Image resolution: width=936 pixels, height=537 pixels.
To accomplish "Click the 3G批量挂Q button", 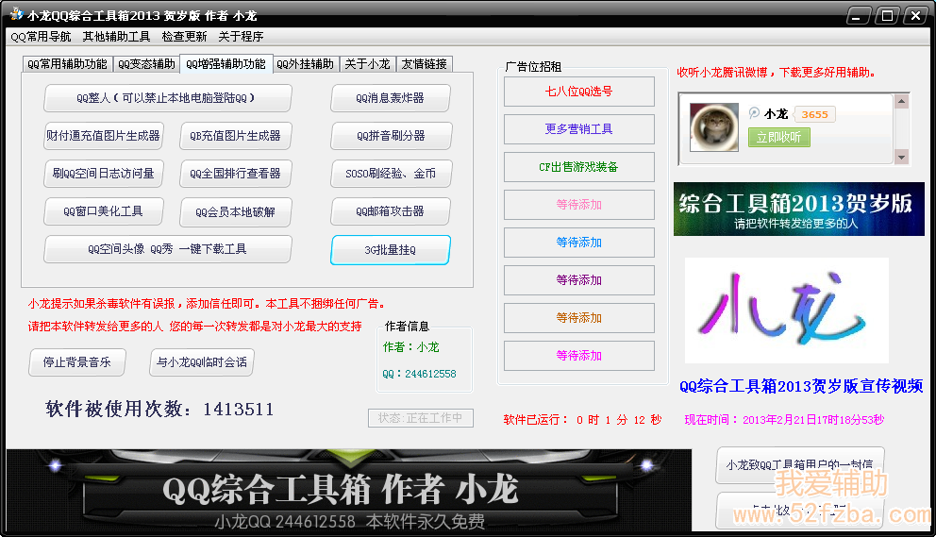I will [x=391, y=250].
